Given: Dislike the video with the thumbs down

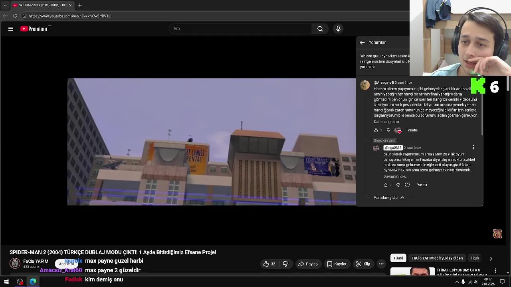Looking at the screenshot, I should [286, 264].
